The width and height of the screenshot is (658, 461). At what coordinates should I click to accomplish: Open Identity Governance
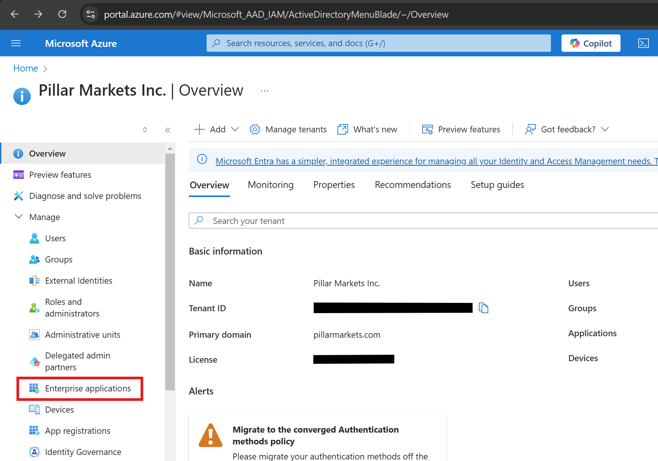[x=83, y=452]
